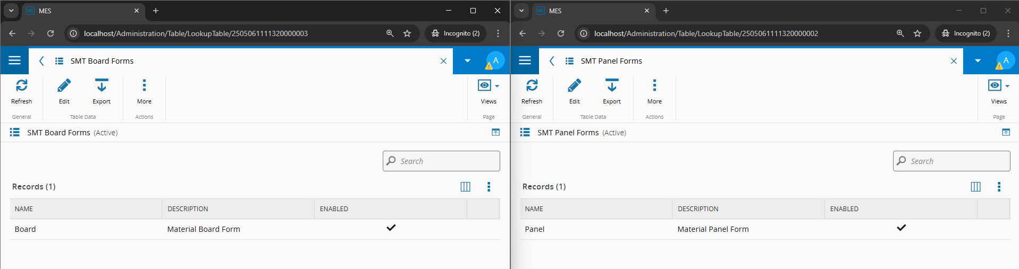Bookmark the SMT Panel Forms page star

(x=917, y=33)
